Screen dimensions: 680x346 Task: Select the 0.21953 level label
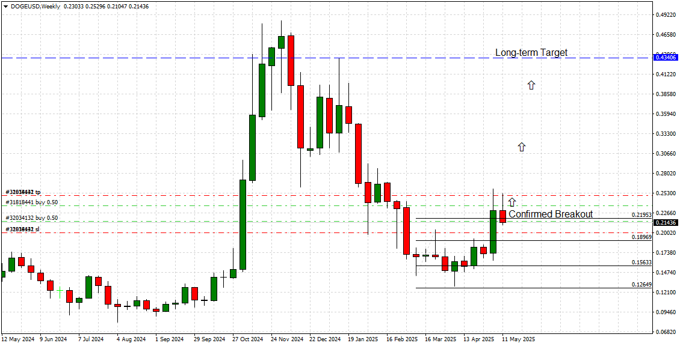click(641, 215)
